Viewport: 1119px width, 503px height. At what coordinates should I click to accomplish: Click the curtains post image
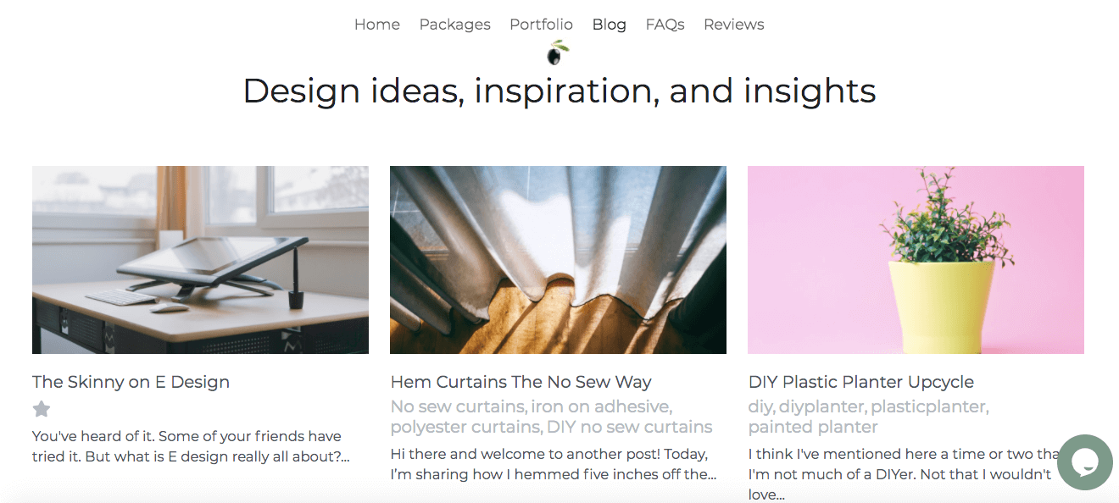pyautogui.click(x=558, y=260)
